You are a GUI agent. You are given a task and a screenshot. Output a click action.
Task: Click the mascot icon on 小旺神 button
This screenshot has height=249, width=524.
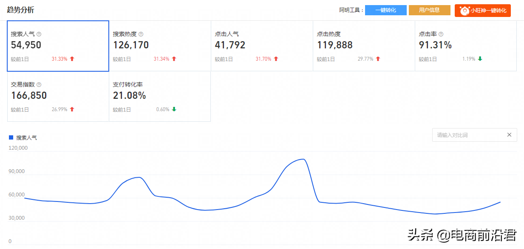coord(465,11)
